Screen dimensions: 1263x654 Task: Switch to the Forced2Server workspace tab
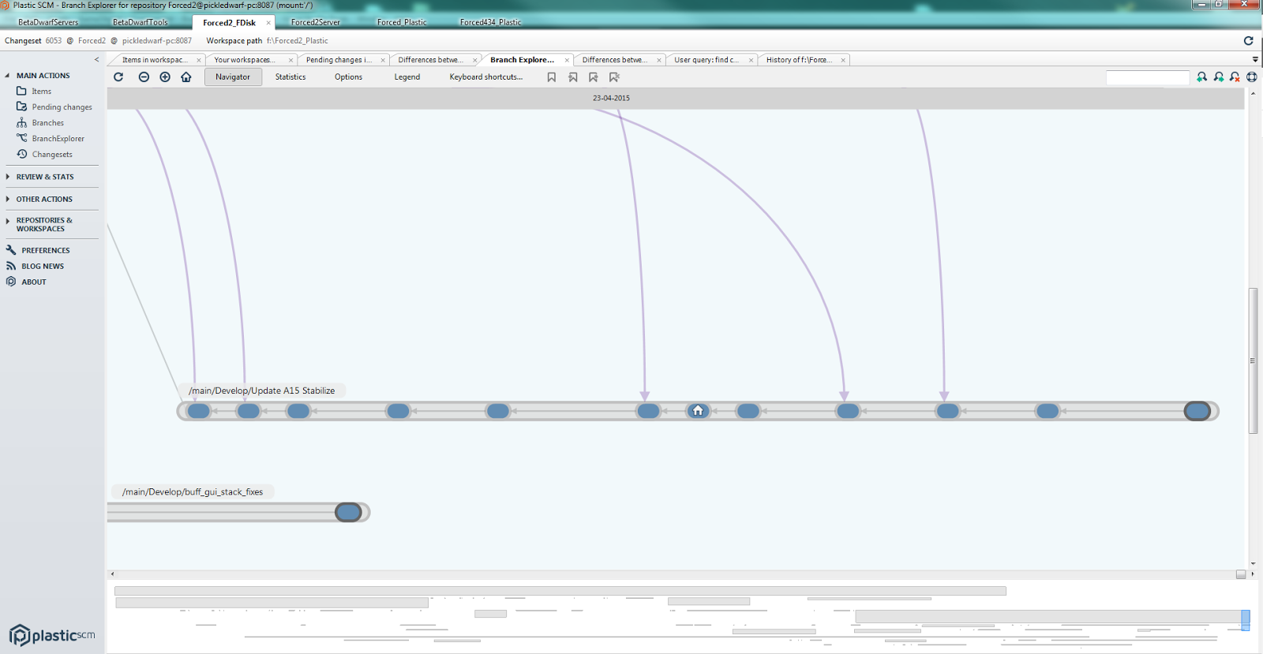click(x=316, y=22)
